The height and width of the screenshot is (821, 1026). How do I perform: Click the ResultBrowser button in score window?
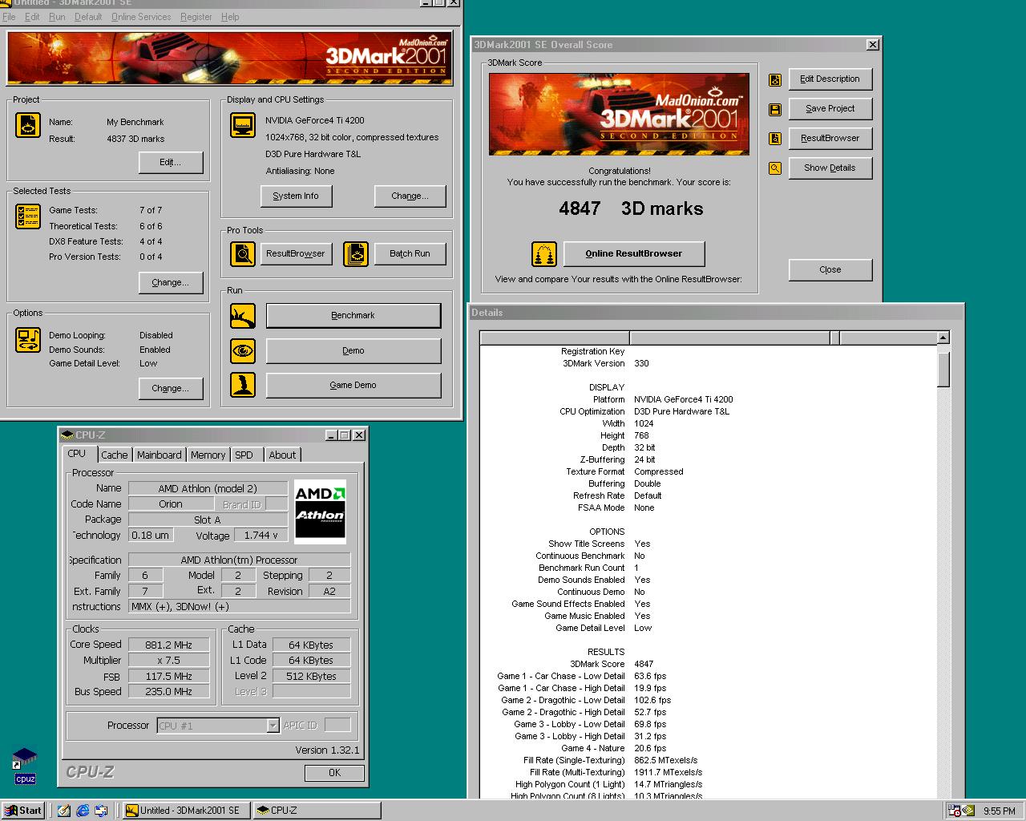pos(830,139)
